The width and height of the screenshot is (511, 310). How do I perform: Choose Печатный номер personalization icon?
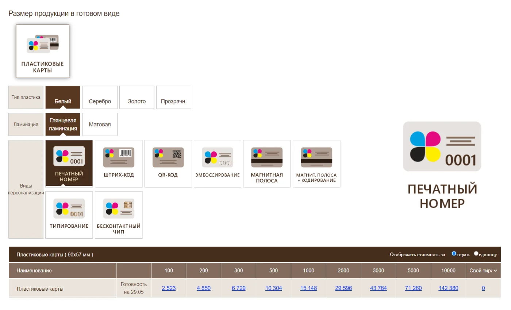point(69,163)
